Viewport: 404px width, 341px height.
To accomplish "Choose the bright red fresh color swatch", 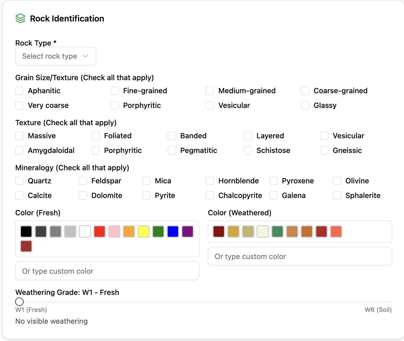I will (x=100, y=232).
